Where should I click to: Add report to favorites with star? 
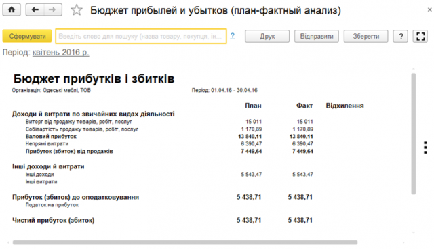(x=77, y=10)
